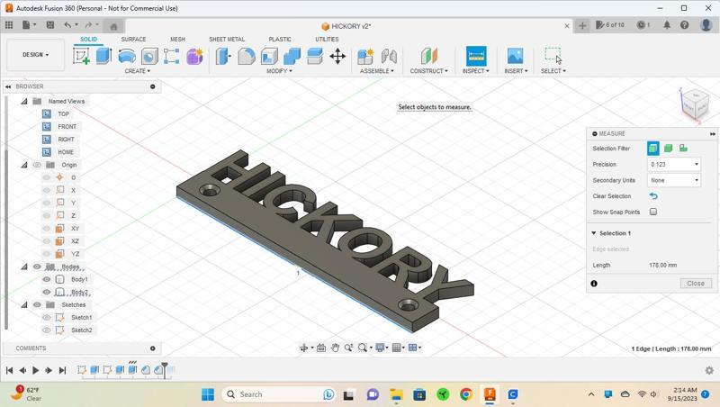Collapse the Named Views folder
The image size is (720, 407).
[x=24, y=101]
